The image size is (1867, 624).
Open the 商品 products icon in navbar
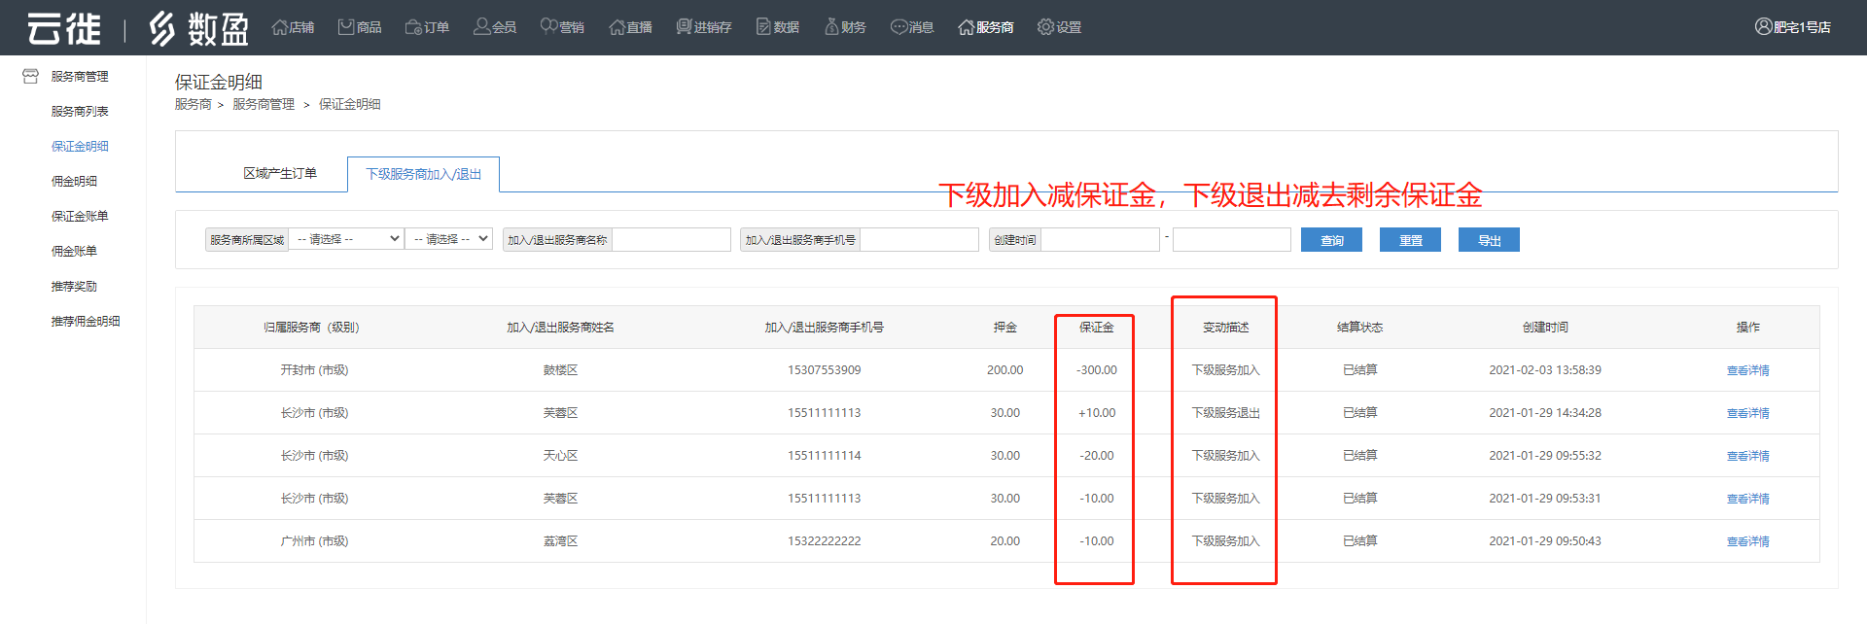(x=346, y=27)
